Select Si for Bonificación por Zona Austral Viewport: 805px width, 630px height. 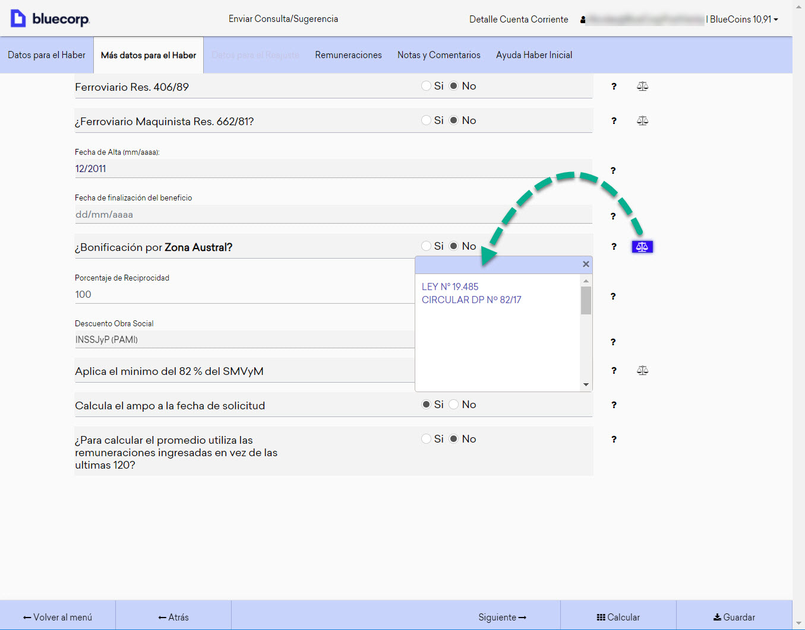tap(426, 246)
